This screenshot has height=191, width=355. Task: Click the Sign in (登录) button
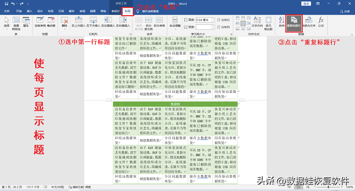[x=306, y=4]
